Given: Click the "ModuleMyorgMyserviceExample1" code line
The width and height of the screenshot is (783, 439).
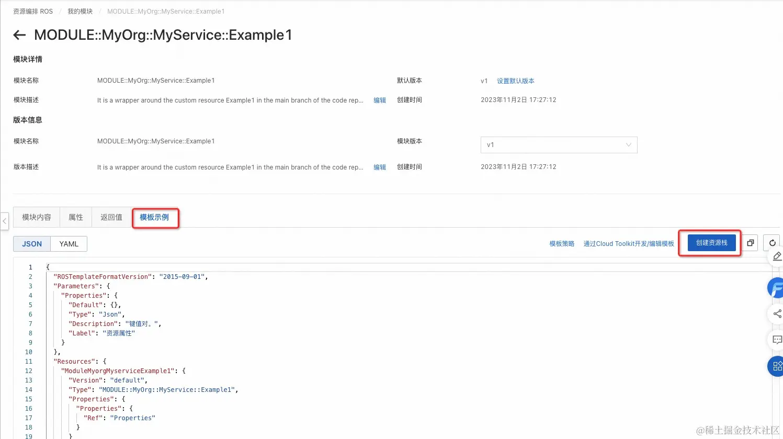Looking at the screenshot, I should tap(123, 371).
